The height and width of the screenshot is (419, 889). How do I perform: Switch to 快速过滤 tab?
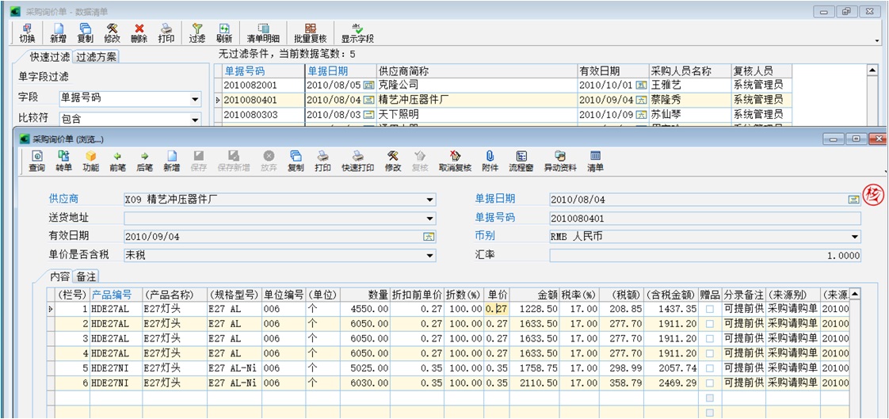51,57
